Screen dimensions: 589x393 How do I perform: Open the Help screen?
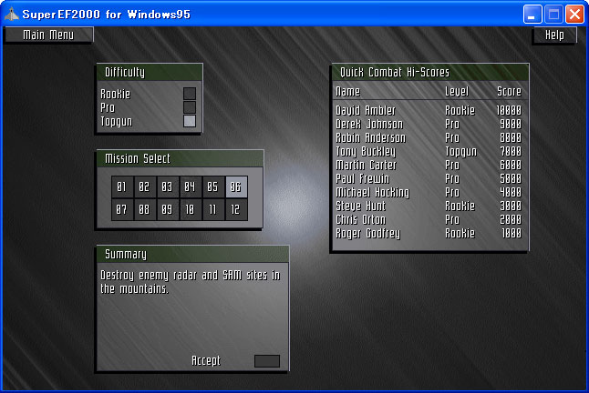tap(554, 35)
